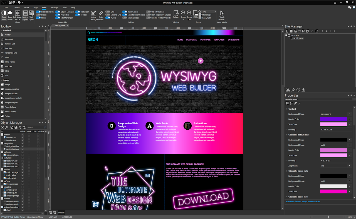Select the Image Carousel tool
Image resolution: width=356 pixels, height=219 pixels.
pos(12,94)
